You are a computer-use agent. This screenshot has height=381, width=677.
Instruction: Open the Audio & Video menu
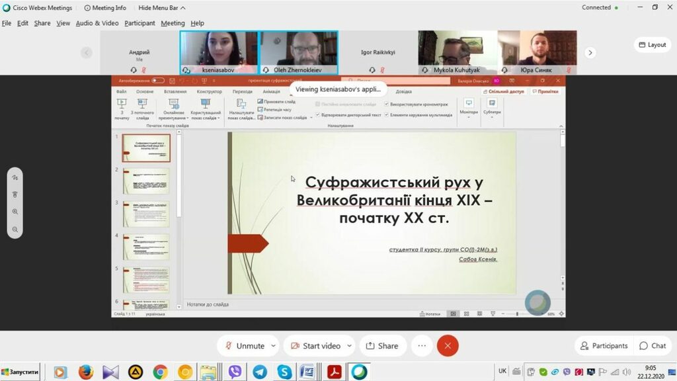tap(97, 23)
